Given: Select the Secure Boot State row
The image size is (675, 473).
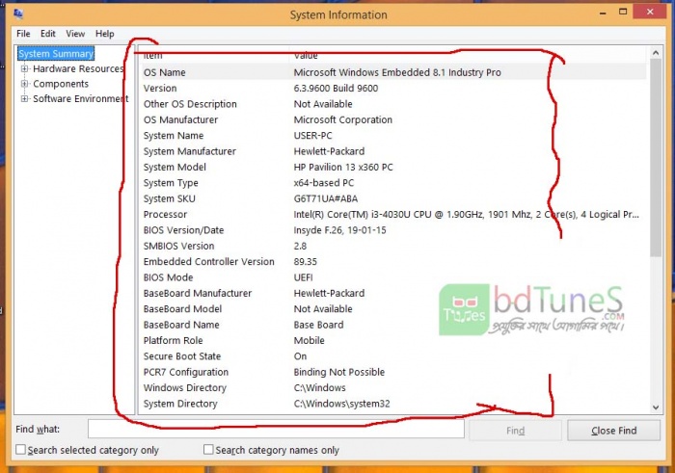Looking at the screenshot, I should 392,356.
